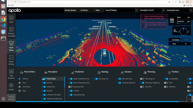Launch Google Chrome from the dock
The width and height of the screenshot is (193, 108).
point(3,19)
